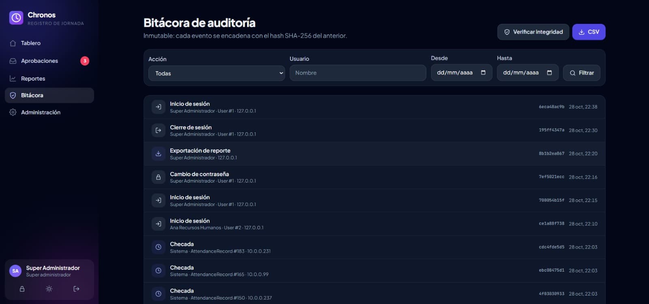Click the Hasta date field
The image size is (649, 304).
coord(528,73)
